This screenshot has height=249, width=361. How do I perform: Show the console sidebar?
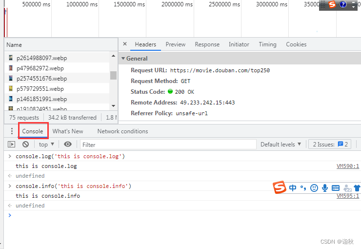11,144
